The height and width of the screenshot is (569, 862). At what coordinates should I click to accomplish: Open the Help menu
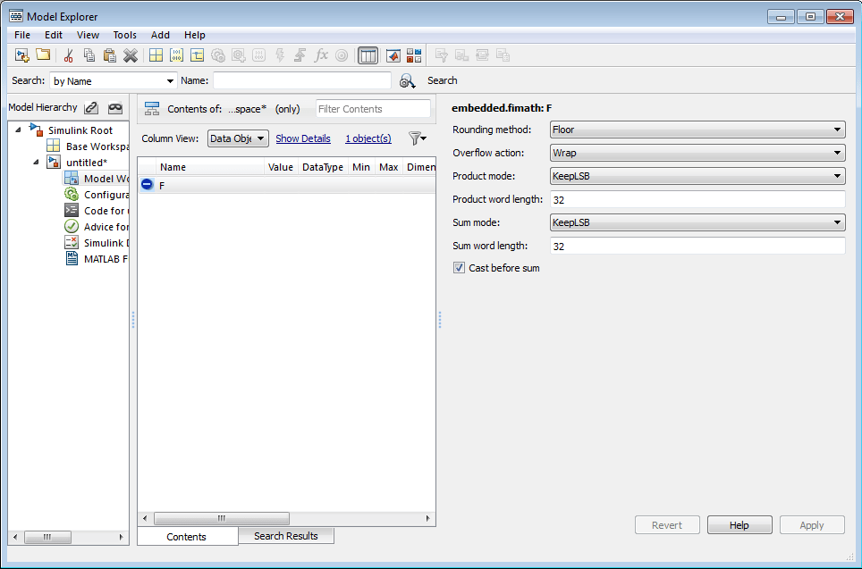point(195,35)
